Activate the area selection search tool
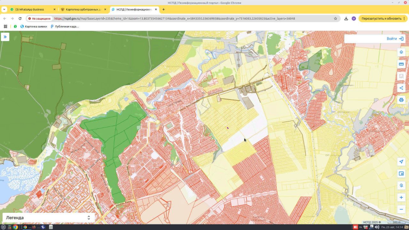 pos(401,76)
